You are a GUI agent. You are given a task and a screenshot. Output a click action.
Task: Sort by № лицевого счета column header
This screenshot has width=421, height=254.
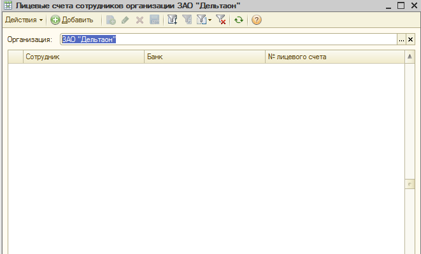(335, 57)
